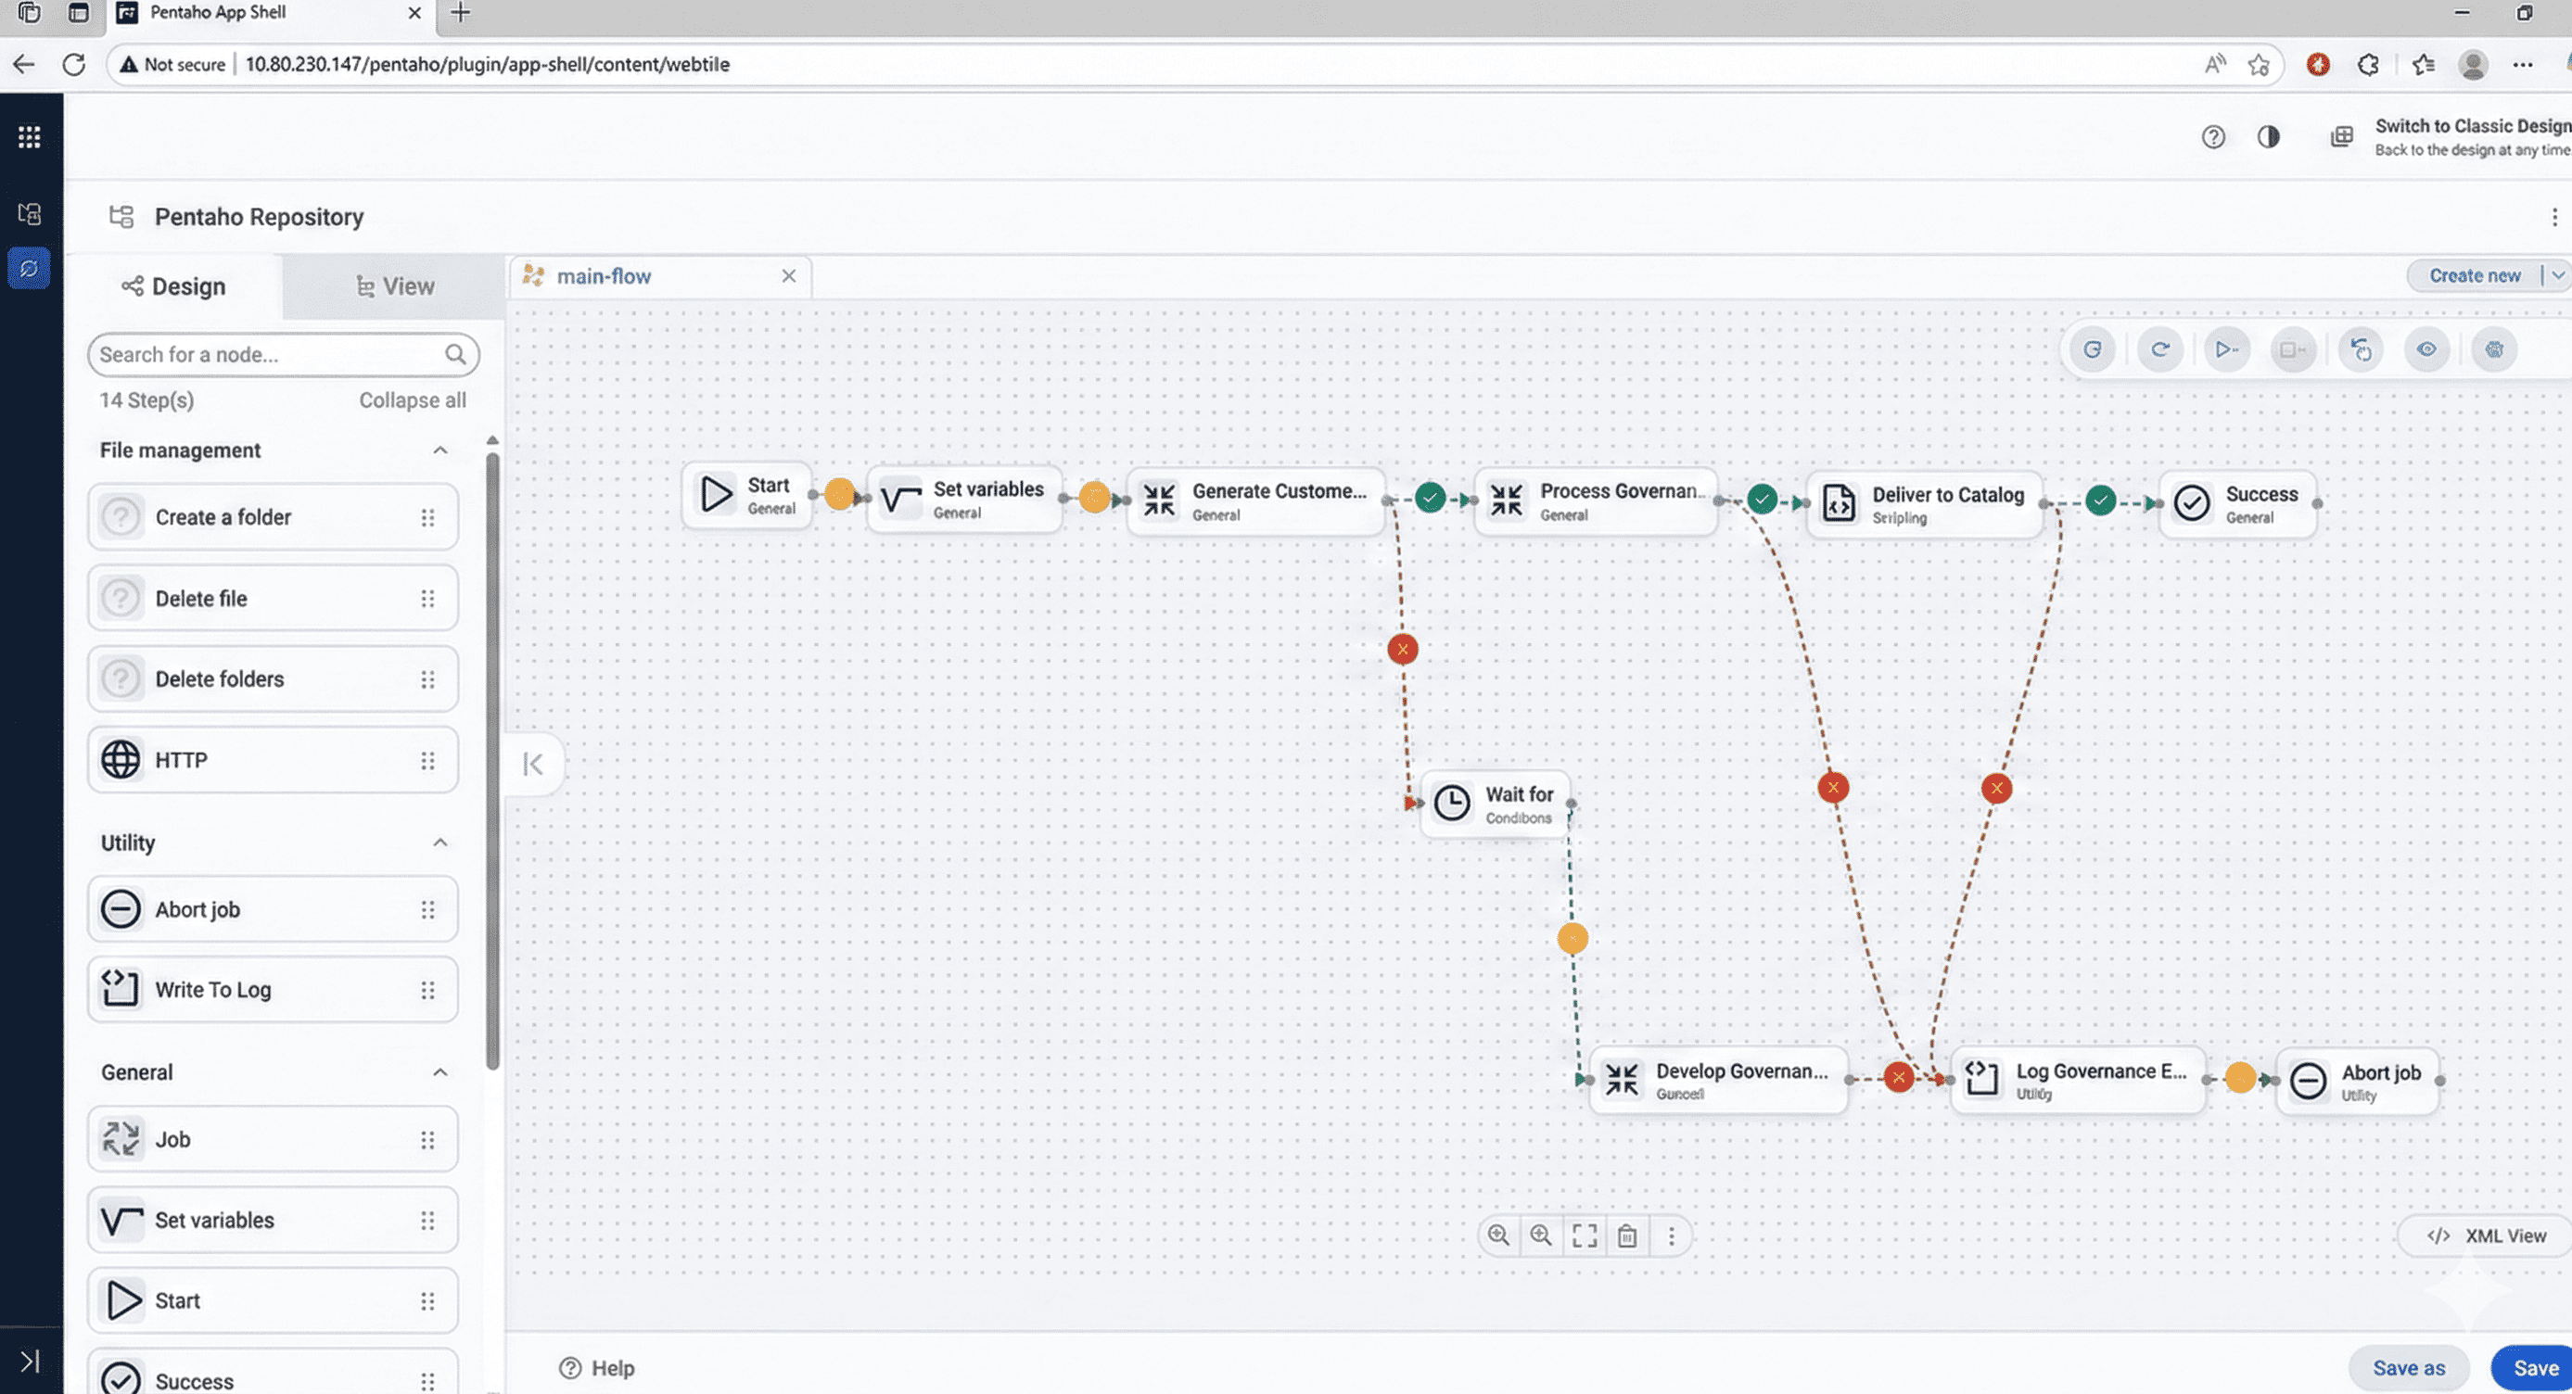The width and height of the screenshot is (2572, 1394).
Task: Click the Save as button
Action: pos(2408,1368)
